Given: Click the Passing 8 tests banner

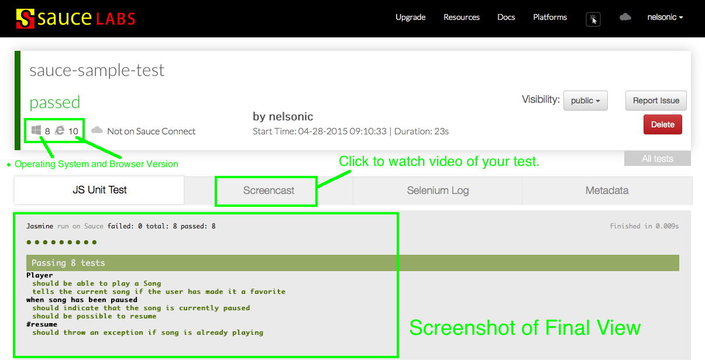Looking at the screenshot, I should click(x=353, y=263).
